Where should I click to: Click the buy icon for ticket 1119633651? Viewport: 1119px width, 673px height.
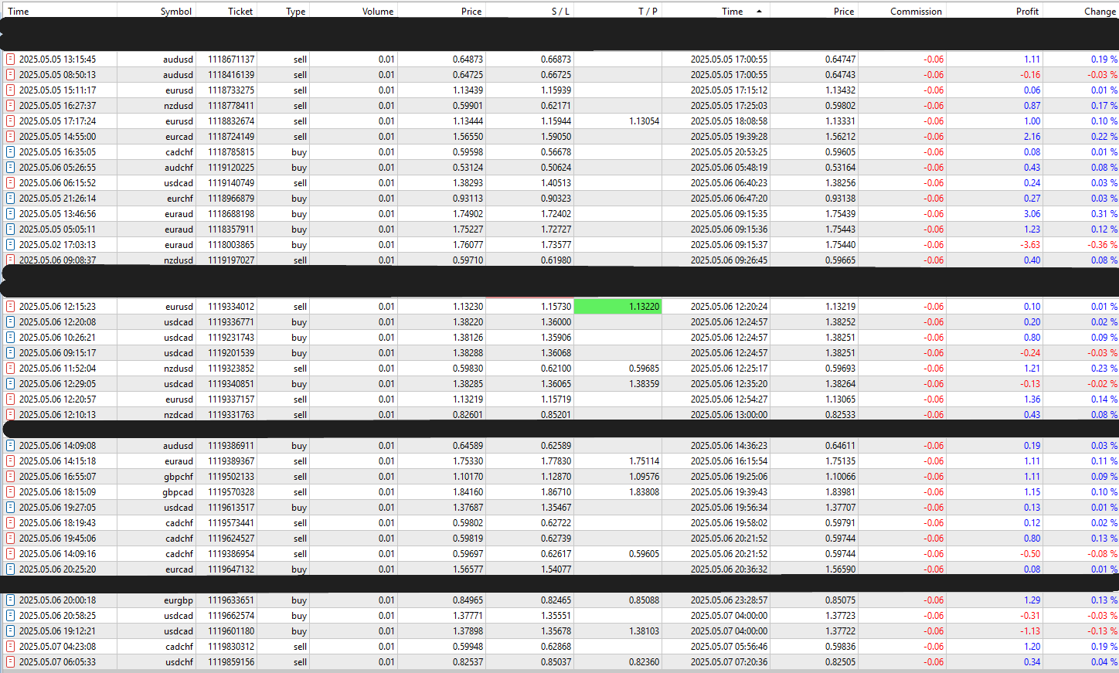click(x=10, y=600)
